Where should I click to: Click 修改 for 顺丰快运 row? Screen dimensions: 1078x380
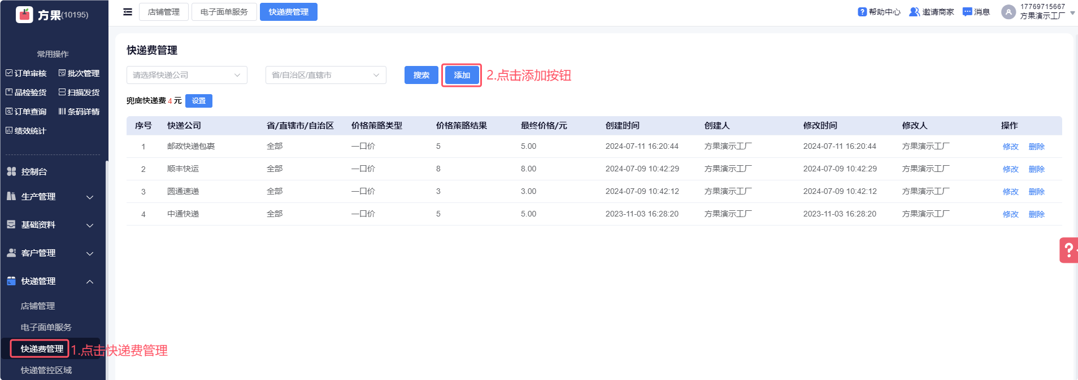pos(1010,169)
